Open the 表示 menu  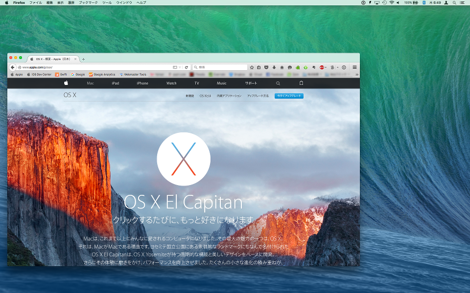point(60,3)
